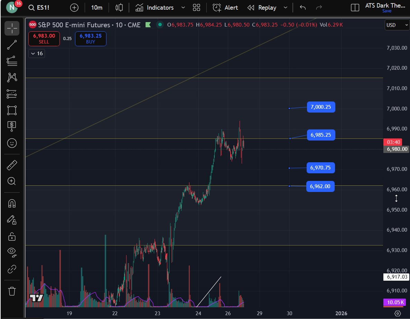The height and width of the screenshot is (319, 410).
Task: Hide all drawings with eye icon
Action: (x=12, y=252)
